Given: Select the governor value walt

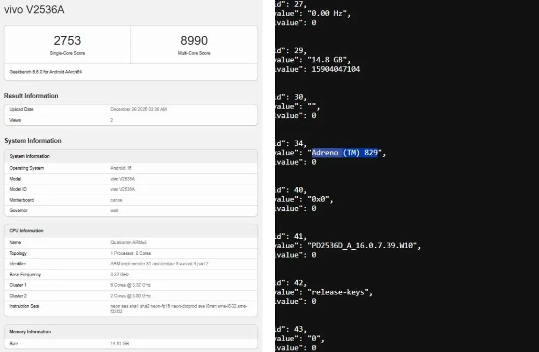Looking at the screenshot, I should (115, 210).
